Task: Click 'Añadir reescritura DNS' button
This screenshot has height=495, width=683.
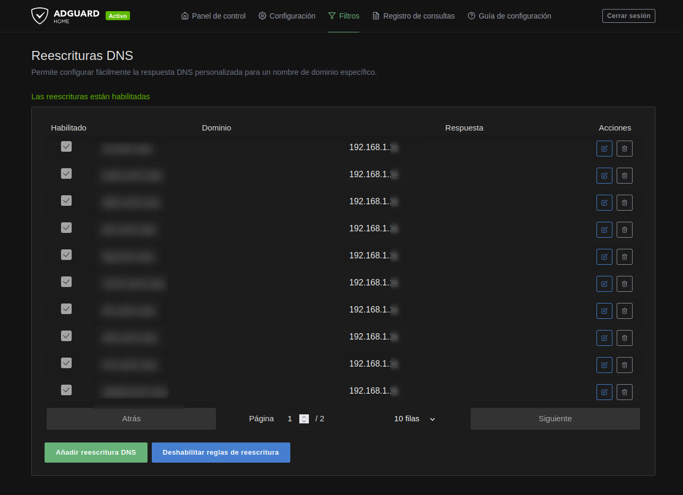Action: click(x=96, y=453)
